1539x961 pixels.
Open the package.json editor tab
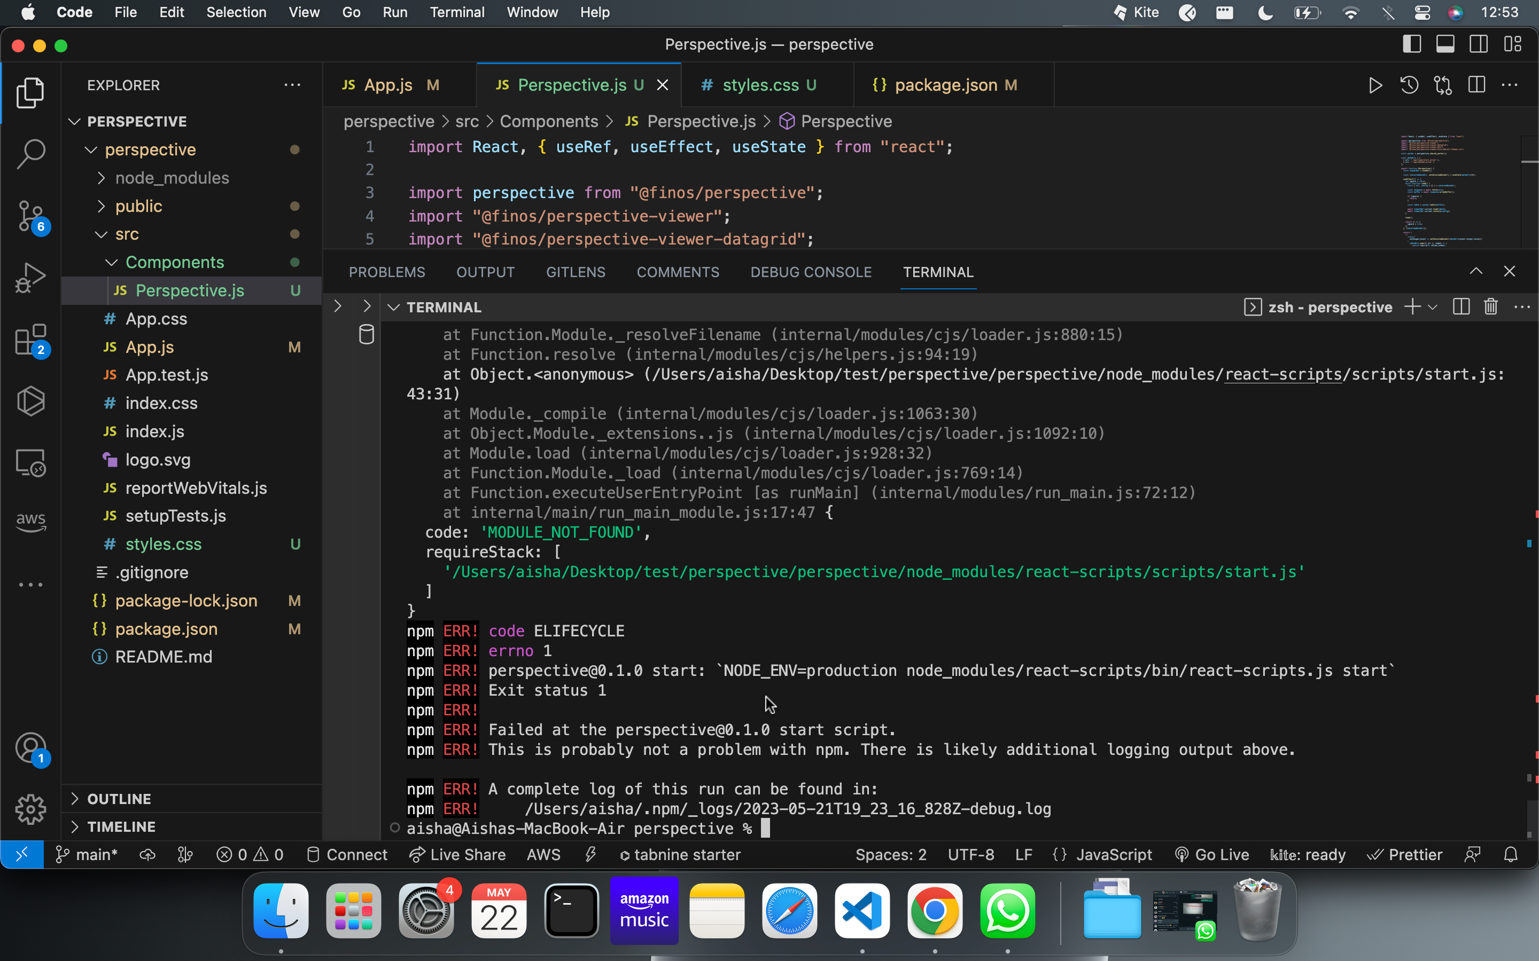945,85
